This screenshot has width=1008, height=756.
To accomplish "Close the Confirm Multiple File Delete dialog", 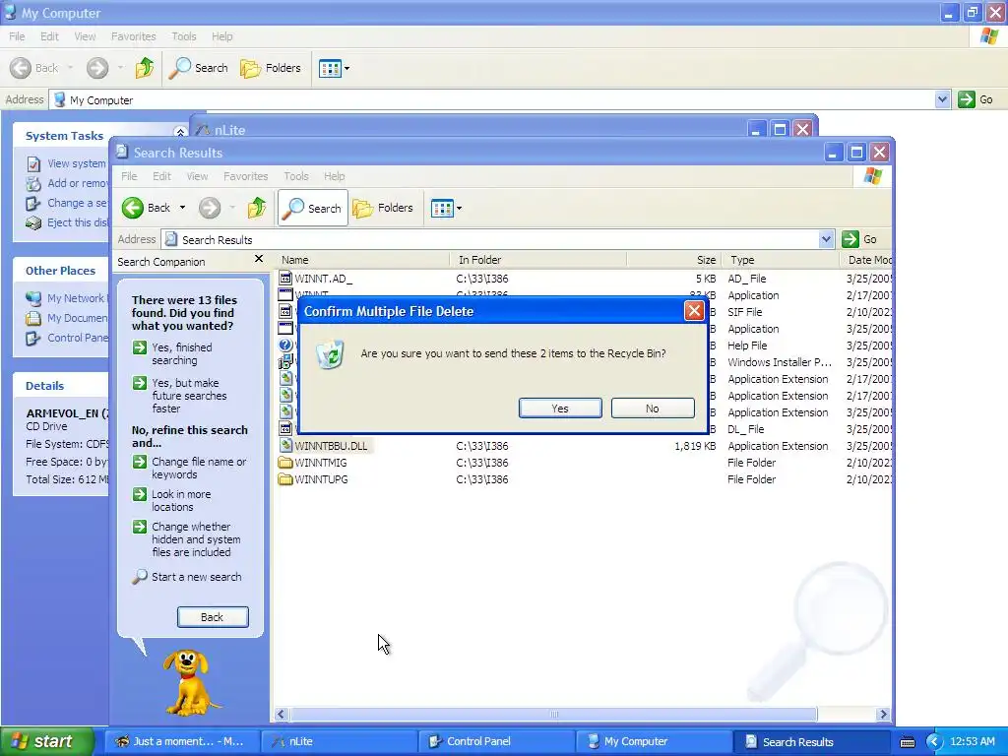I will click(694, 311).
